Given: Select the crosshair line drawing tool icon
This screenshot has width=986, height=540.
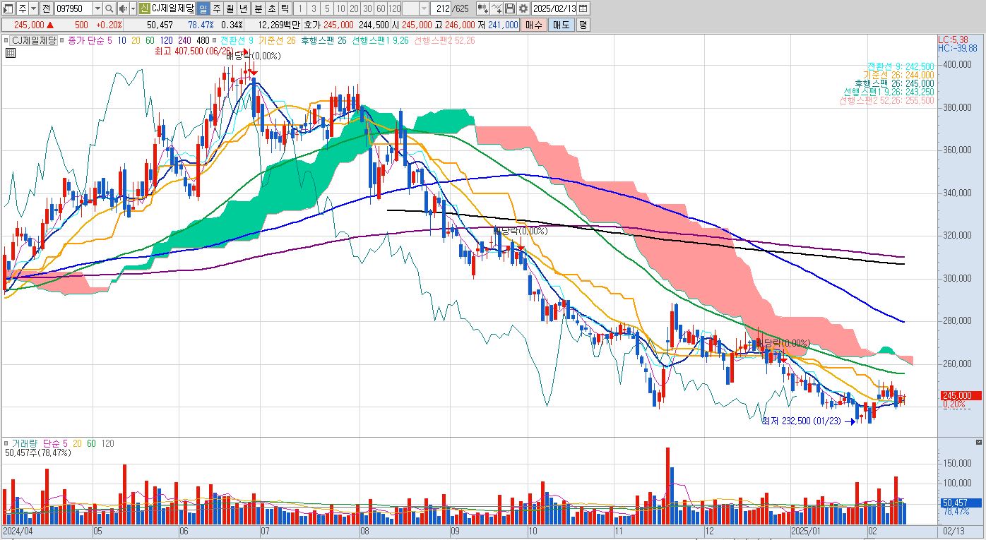Looking at the screenshot, I should point(496,8).
